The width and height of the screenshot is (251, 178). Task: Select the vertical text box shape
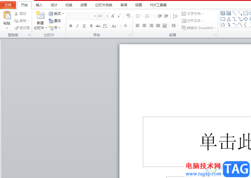pyautogui.click(x=229, y=13)
